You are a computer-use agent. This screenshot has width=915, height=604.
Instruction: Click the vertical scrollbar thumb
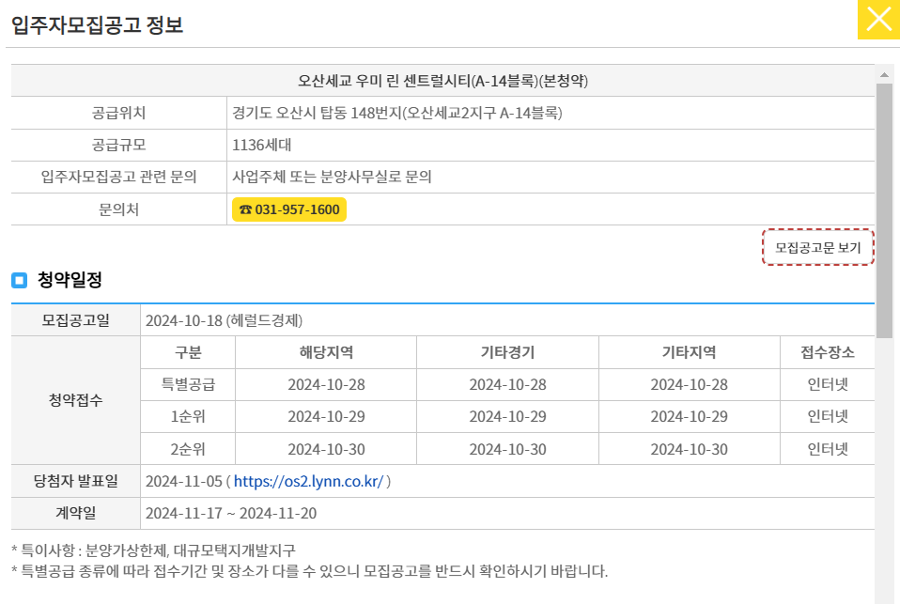tap(884, 210)
